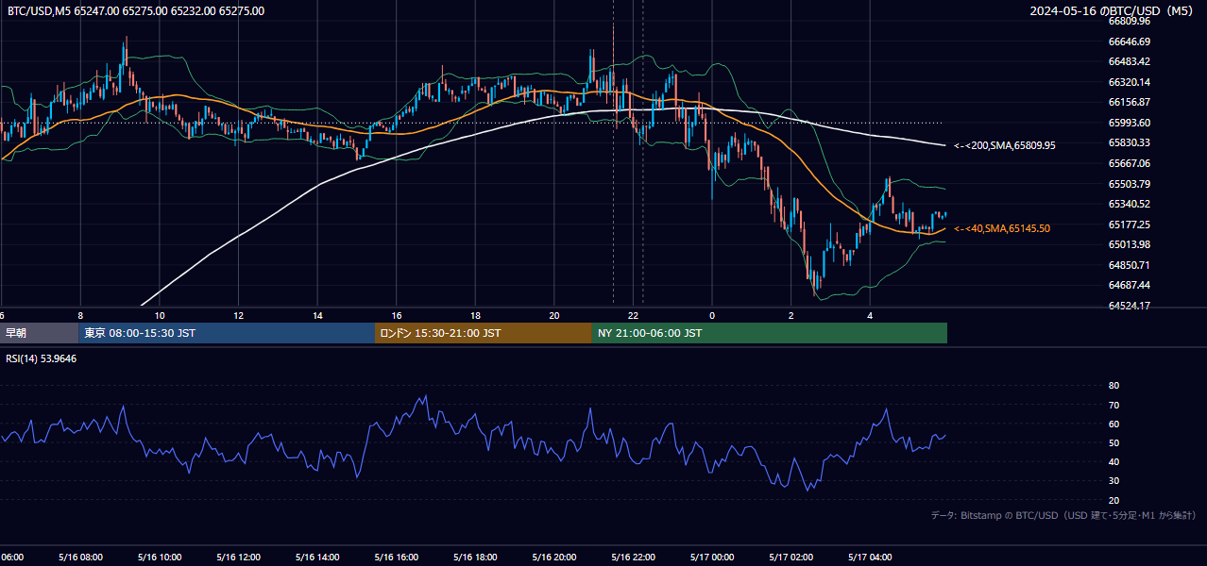Click price axis label 66156.87
Viewport: 1207px width, 566px height.
click(1129, 102)
